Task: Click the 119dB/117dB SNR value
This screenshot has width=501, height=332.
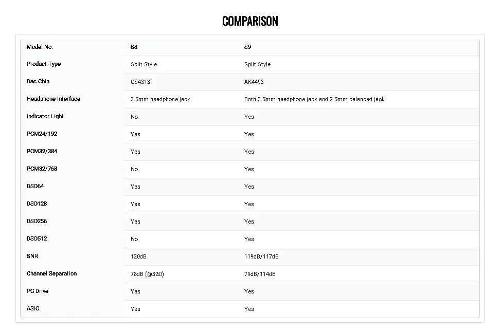Action: pyautogui.click(x=261, y=256)
